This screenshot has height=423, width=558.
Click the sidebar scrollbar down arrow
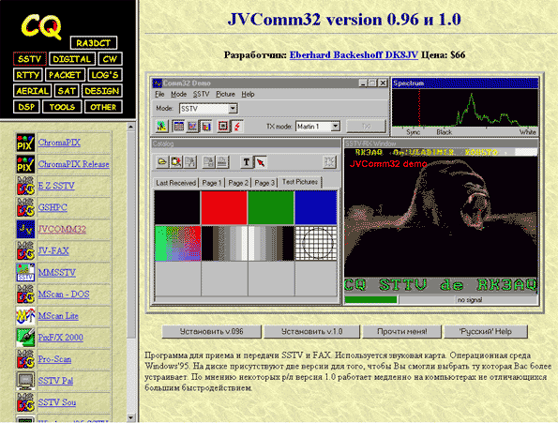pyautogui.click(x=131, y=417)
